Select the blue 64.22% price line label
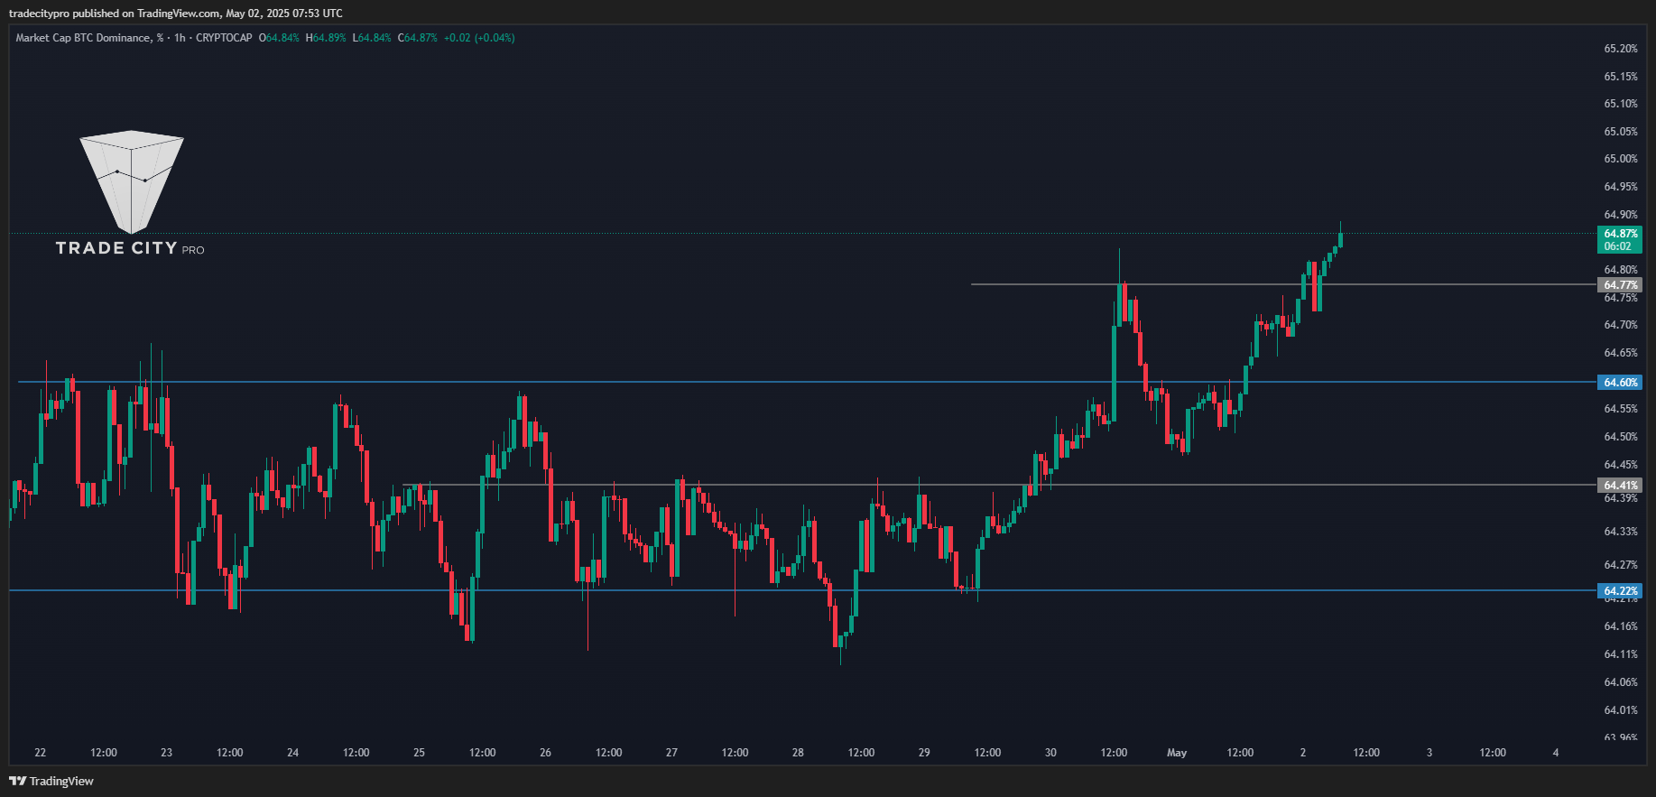Image resolution: width=1656 pixels, height=797 pixels. point(1621,591)
